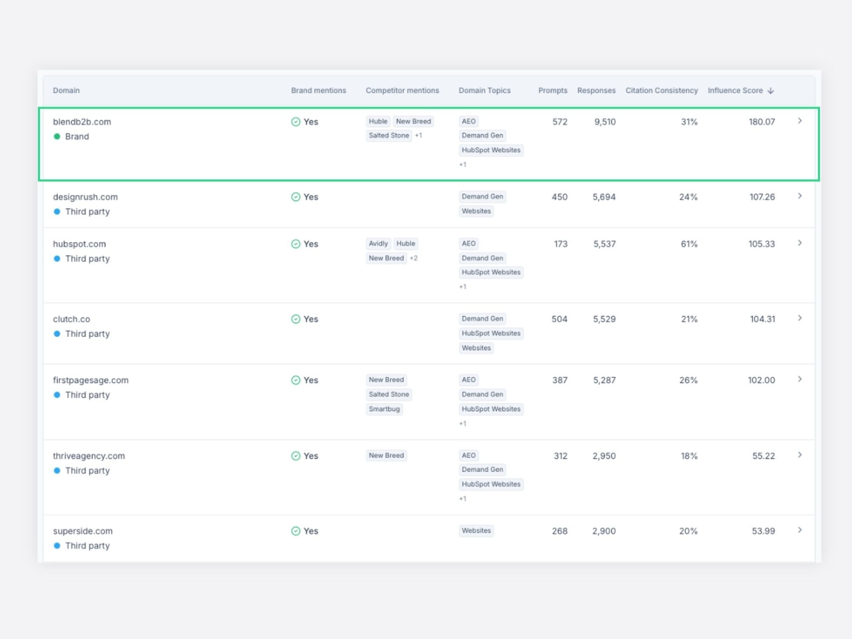Open the firstpagesage.com domain link
852x639 pixels.
[x=91, y=380]
